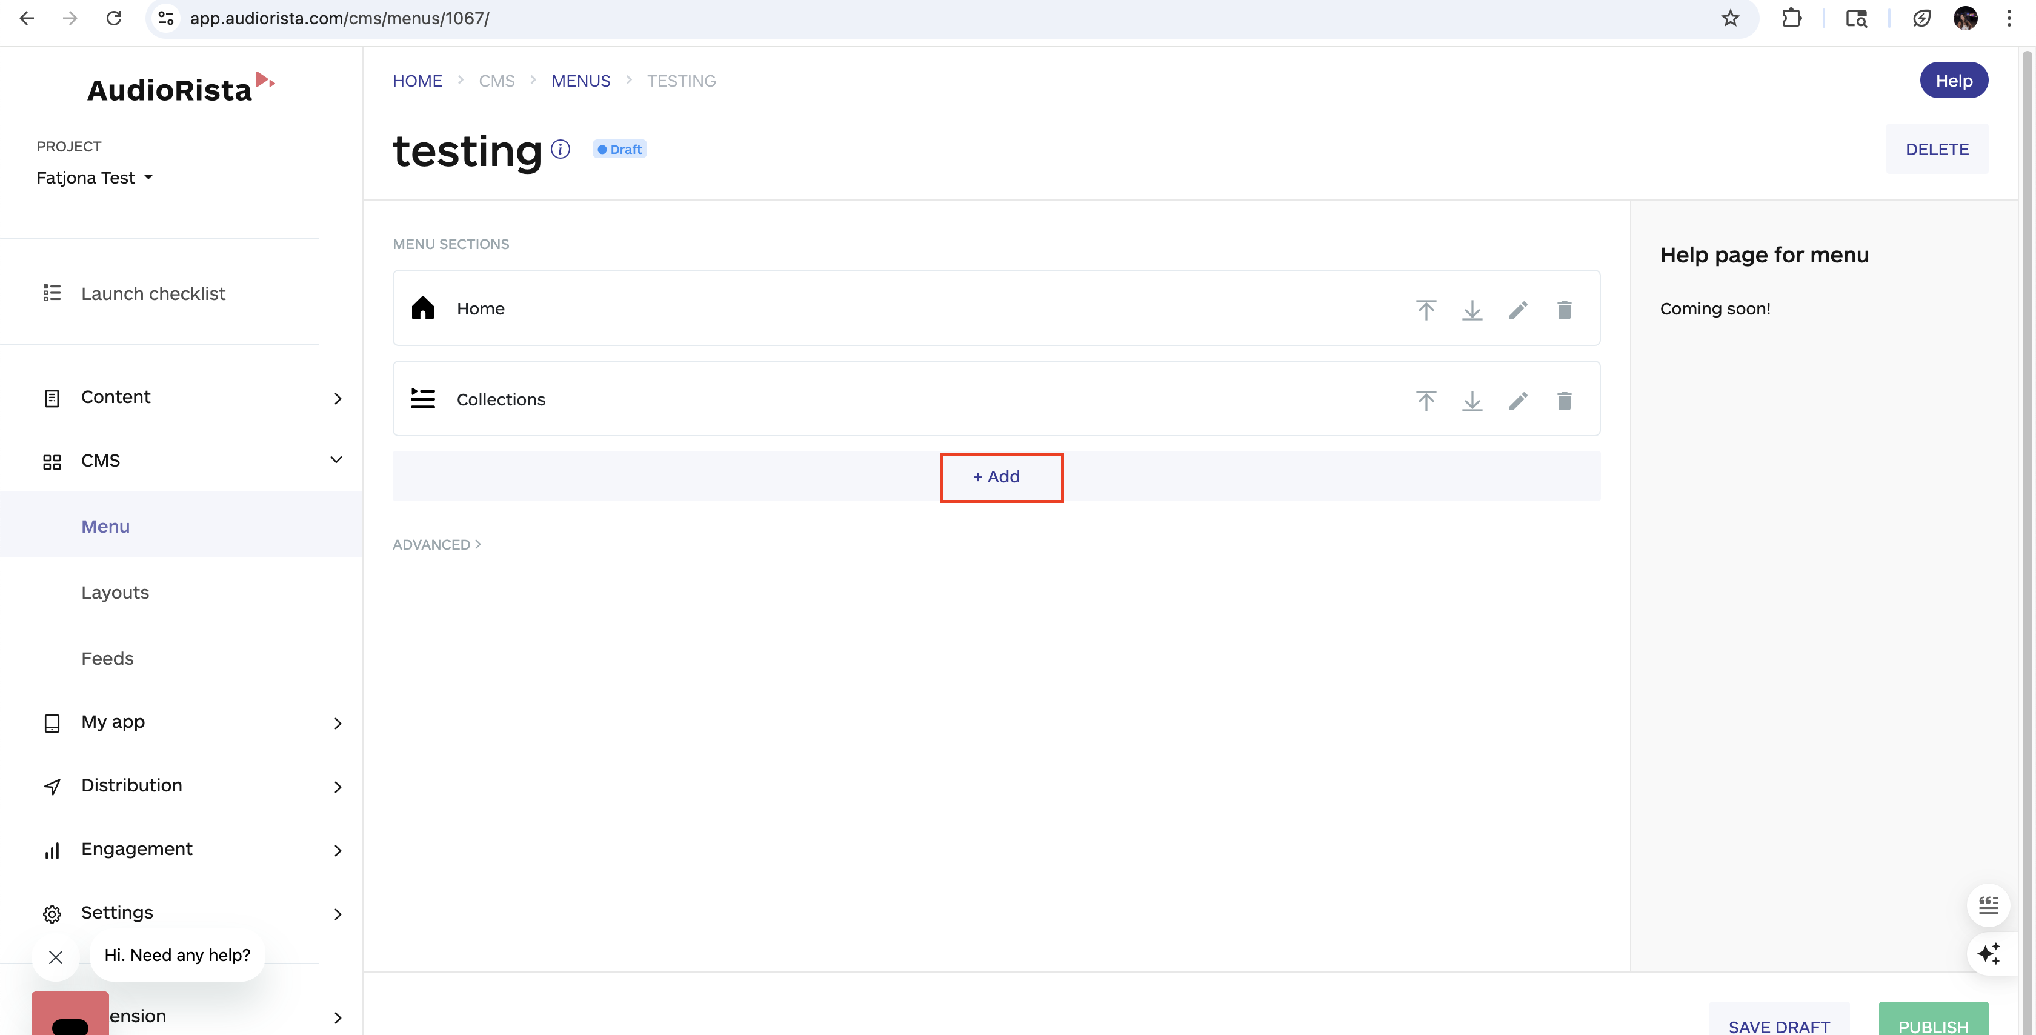
Task: Add a new menu section with + Add
Action: pyautogui.click(x=1000, y=477)
